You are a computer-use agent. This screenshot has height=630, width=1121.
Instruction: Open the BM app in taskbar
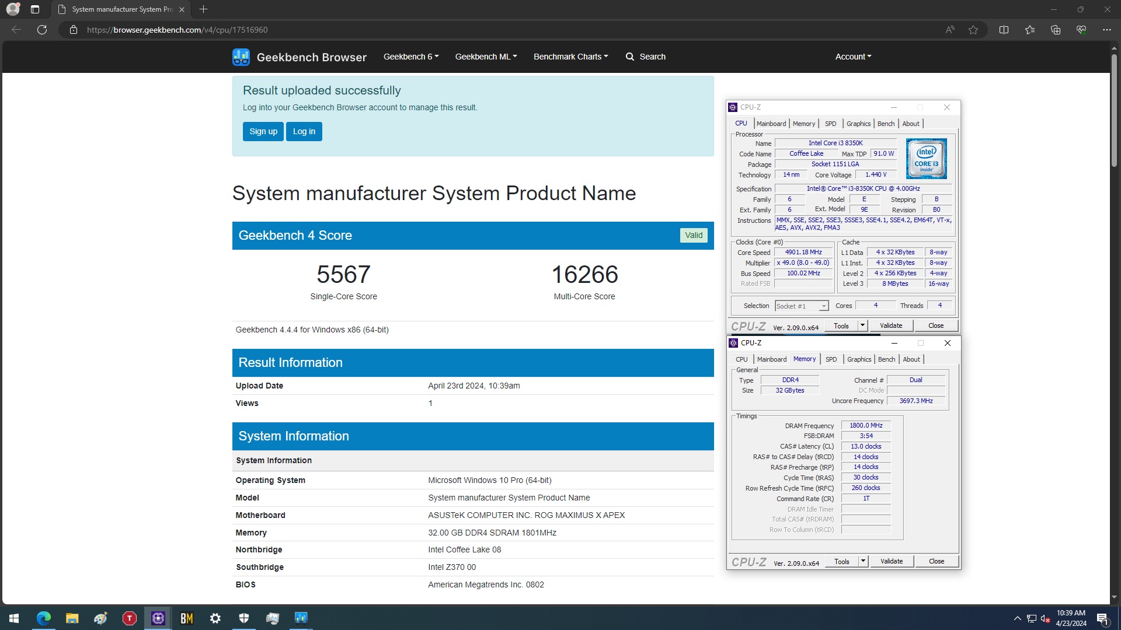(x=187, y=618)
